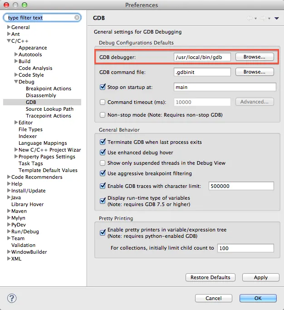Image resolution: width=284 pixels, height=310 pixels.
Task: Open the preferences page view menu triangle
Action: pyautogui.click(x=277, y=19)
